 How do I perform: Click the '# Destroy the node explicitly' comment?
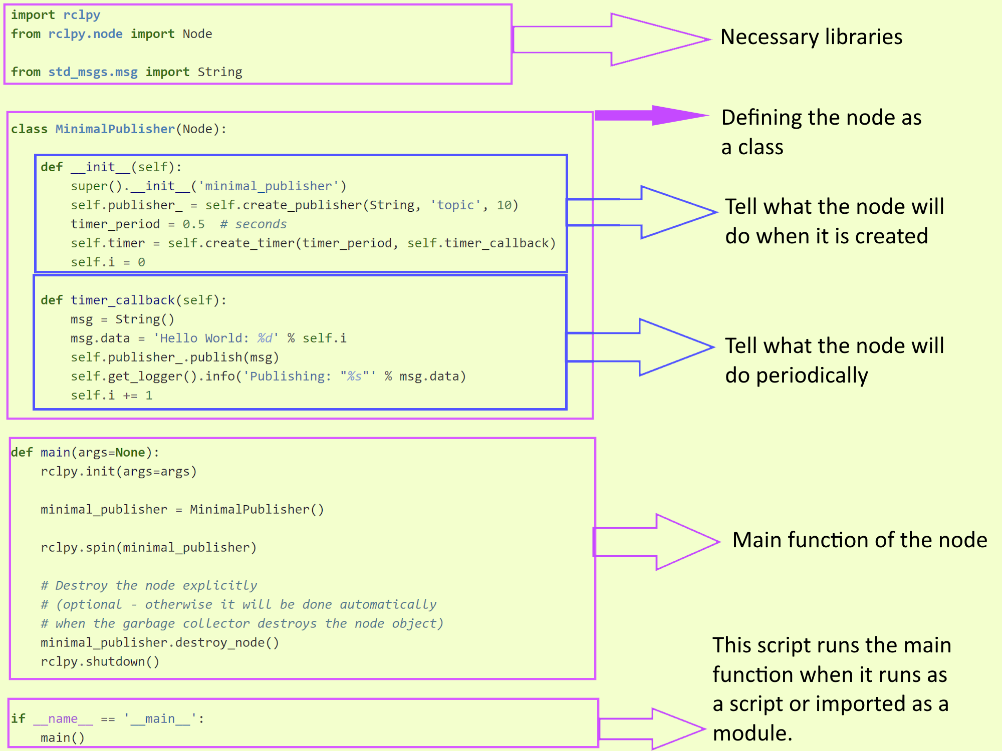(x=149, y=586)
